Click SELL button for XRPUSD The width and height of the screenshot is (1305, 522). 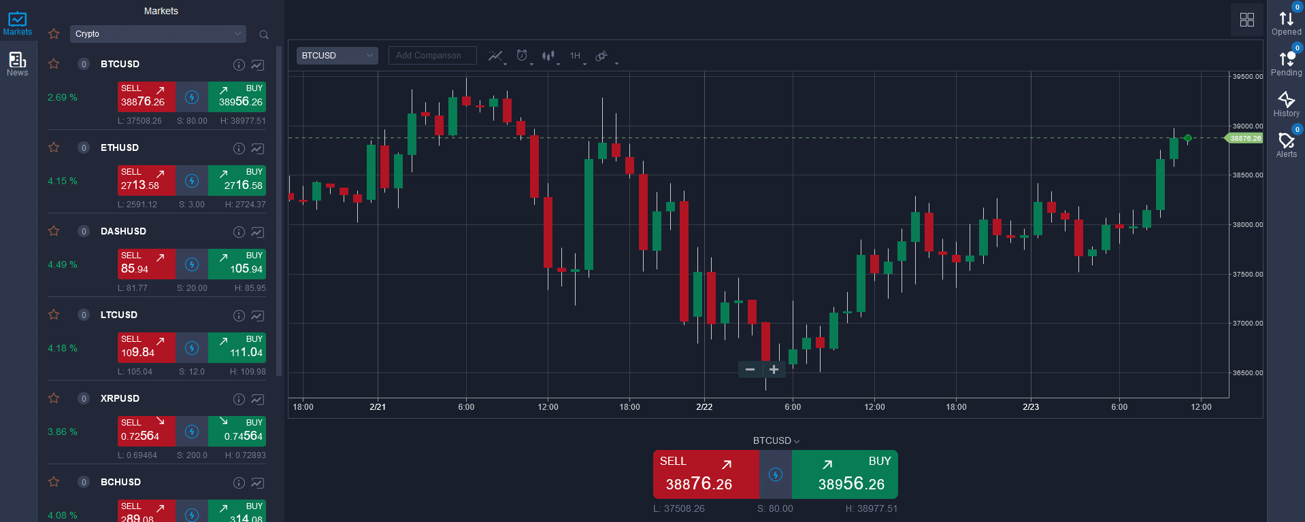[146, 431]
